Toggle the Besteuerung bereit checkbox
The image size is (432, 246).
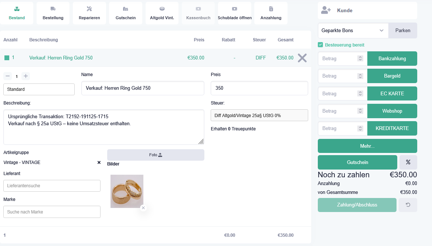pos(320,45)
